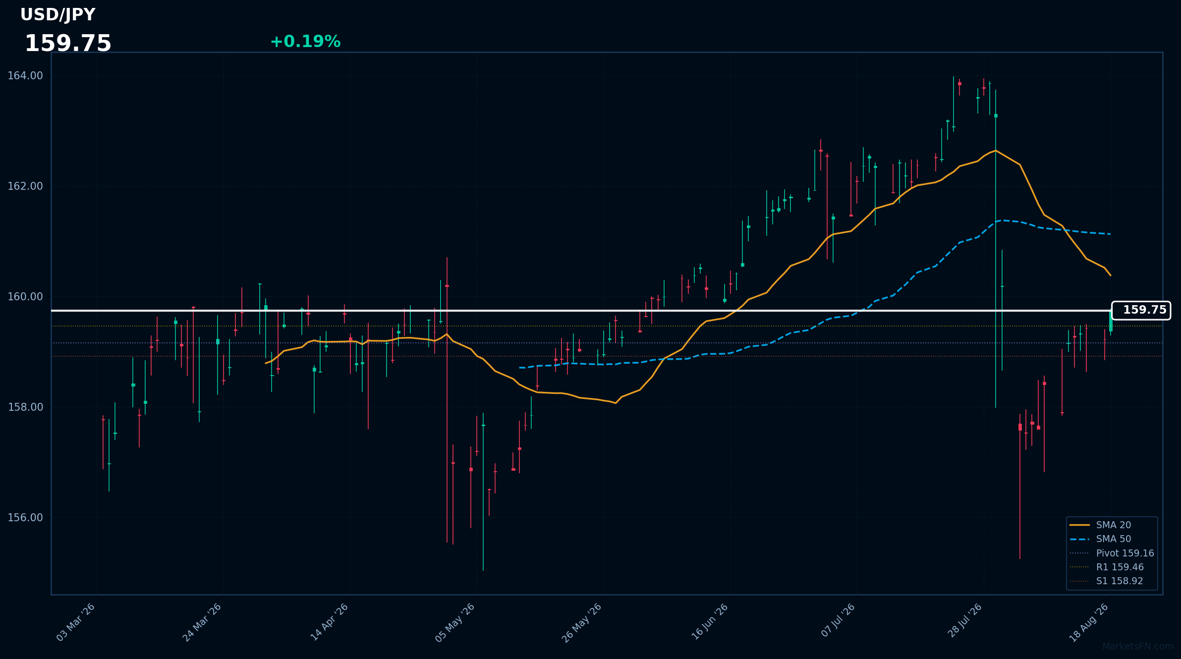Click the 07 Jul '26 date label
1181x659 pixels.
click(838, 620)
